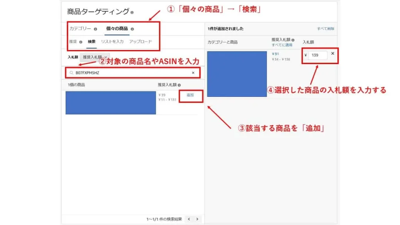
Task: Click info icon next to カテゴリー tab
Action: click(95, 29)
